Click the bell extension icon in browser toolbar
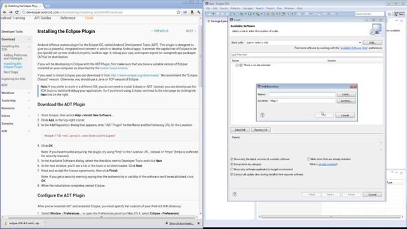This screenshot has height=229, width=407. pos(192,12)
